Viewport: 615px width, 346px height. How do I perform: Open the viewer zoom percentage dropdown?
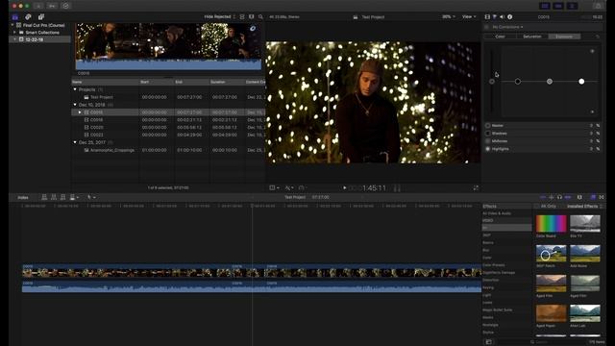449,17
